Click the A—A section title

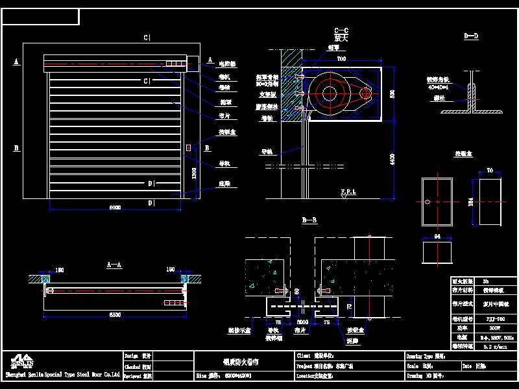pyautogui.click(x=115, y=265)
